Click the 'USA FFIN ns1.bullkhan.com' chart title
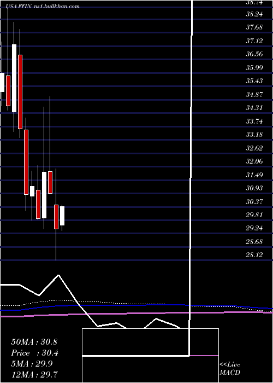This screenshot has width=273, height=383. click(43, 7)
